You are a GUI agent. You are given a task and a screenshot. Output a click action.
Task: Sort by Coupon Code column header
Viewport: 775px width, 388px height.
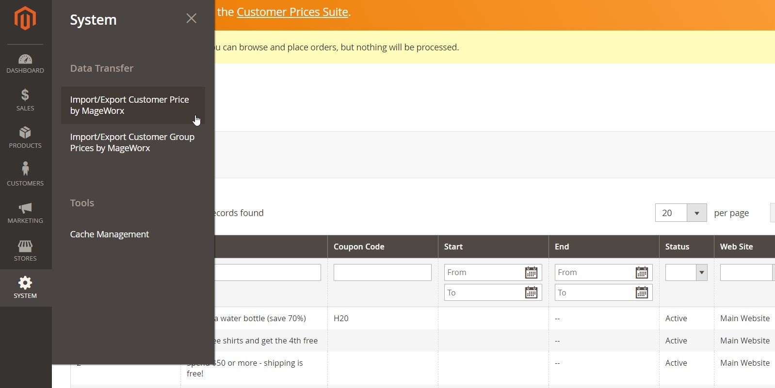383,247
